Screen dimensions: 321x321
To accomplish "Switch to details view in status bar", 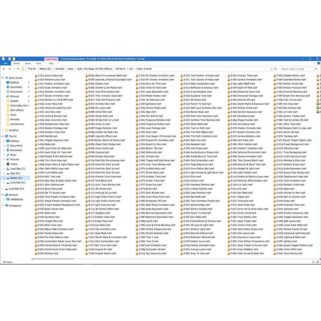I will coord(313,262).
